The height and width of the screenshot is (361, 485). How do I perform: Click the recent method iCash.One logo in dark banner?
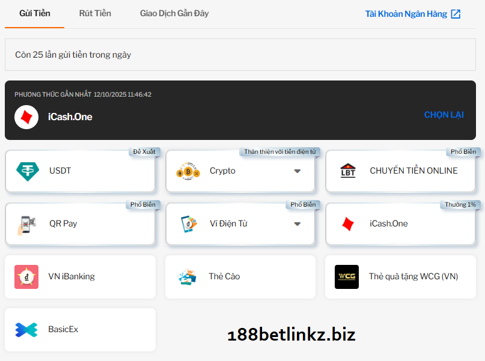[26, 117]
